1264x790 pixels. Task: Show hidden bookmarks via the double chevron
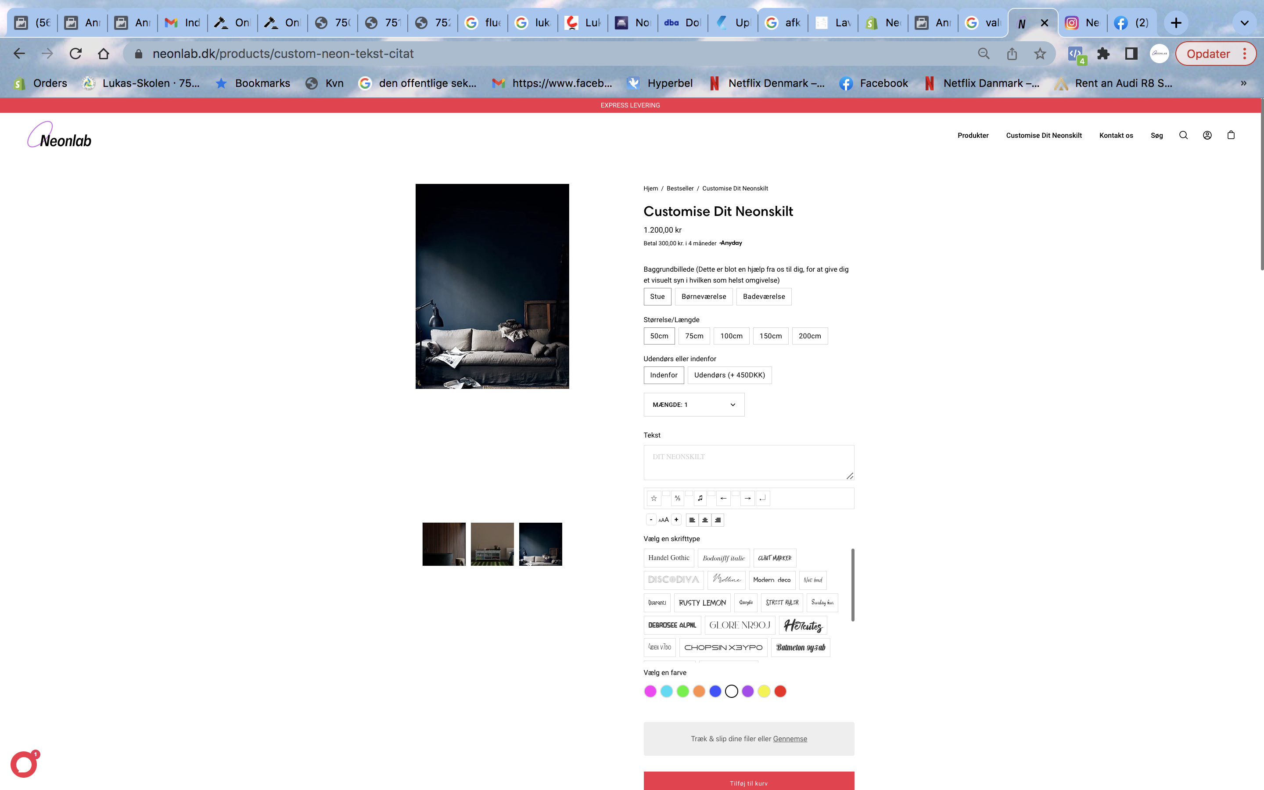click(1244, 83)
